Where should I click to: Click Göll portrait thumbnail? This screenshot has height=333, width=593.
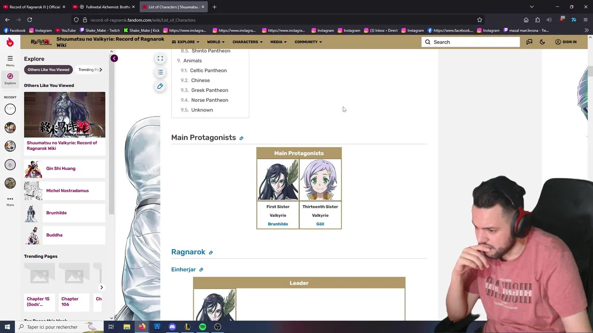320,180
